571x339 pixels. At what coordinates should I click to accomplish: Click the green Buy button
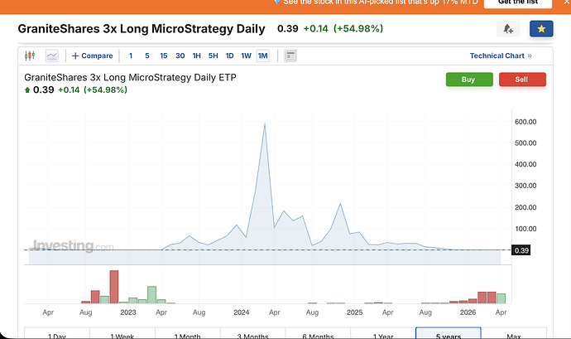point(469,80)
